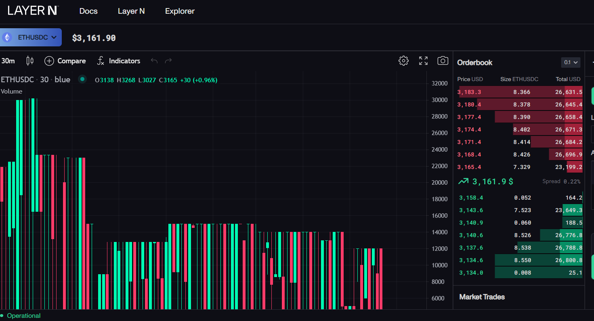
Task: Click the Layer N logo
Action: pyautogui.click(x=33, y=11)
